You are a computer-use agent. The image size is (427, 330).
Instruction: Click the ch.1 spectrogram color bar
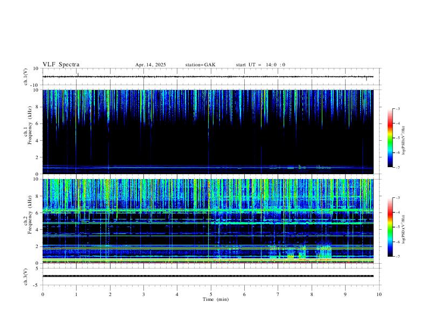390,138
